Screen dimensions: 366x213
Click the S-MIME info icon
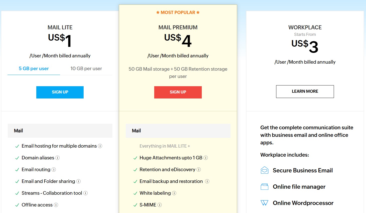159,205
